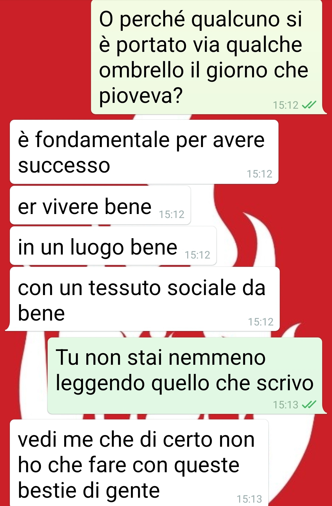Click the 15:13 timestamp of the 'bestie di gente' message
The height and width of the screenshot is (506, 332).
click(x=249, y=499)
